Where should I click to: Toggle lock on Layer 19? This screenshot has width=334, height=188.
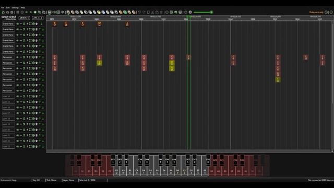click(x=24, y=124)
